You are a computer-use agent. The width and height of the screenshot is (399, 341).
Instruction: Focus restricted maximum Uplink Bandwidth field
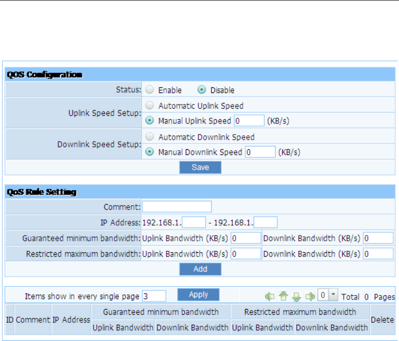[x=246, y=254]
